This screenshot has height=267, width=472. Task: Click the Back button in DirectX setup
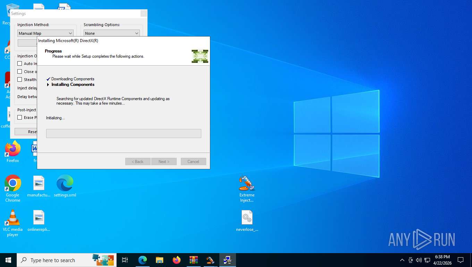pyautogui.click(x=138, y=162)
